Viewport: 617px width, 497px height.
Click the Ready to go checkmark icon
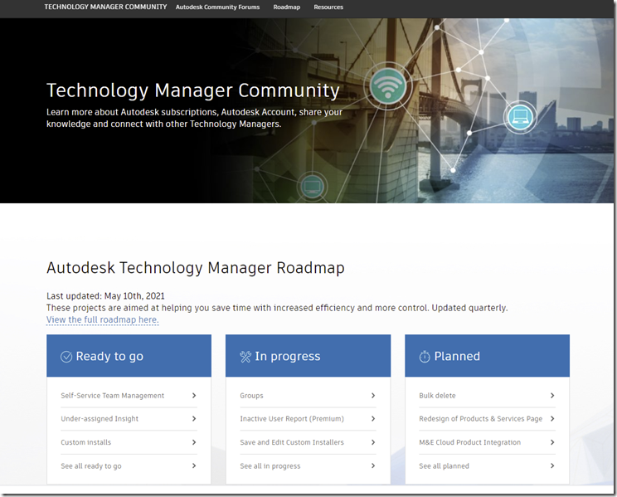(x=66, y=357)
